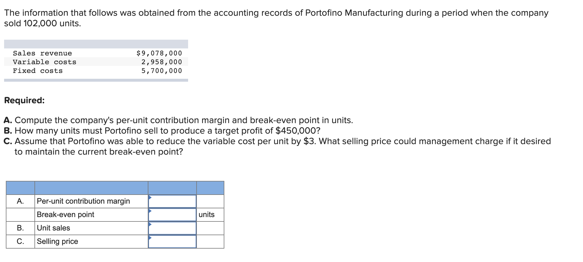The width and height of the screenshot is (583, 262).
Task: Click the Variable costs amount 2,958,000
Action: tap(162, 62)
